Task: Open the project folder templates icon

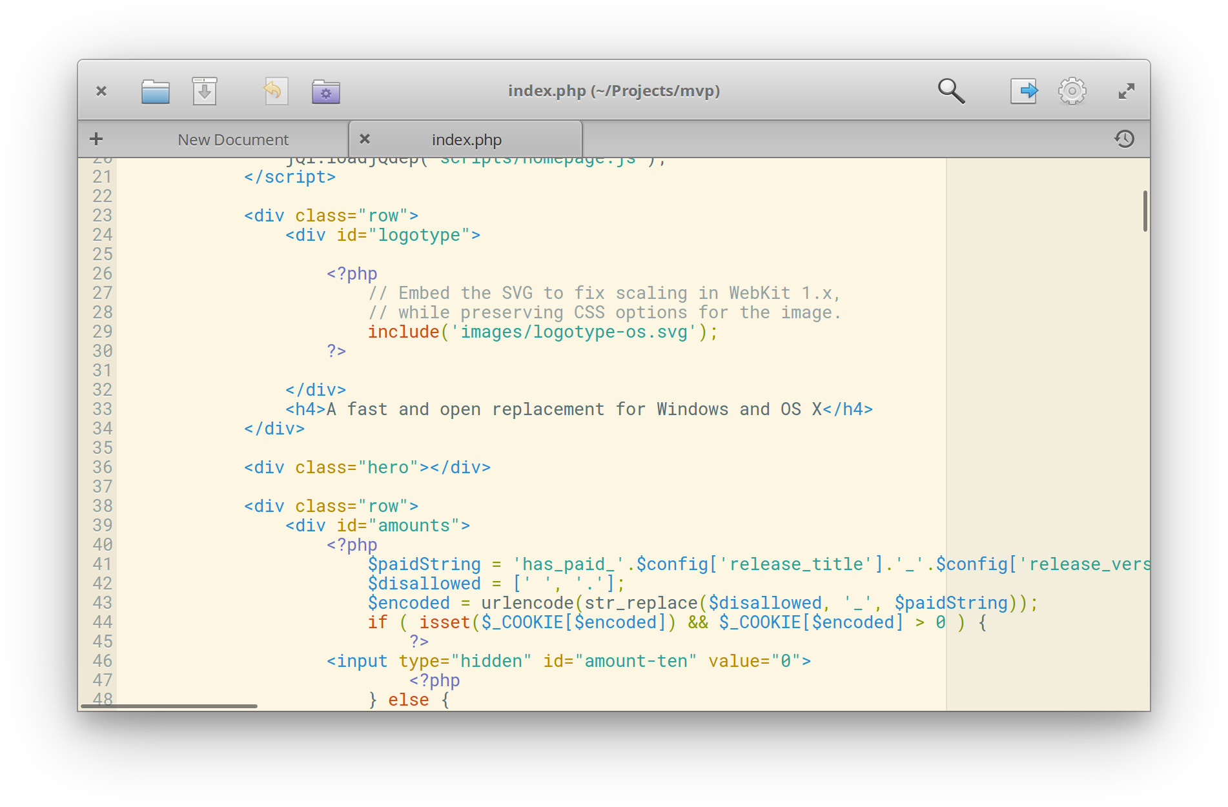Action: click(326, 91)
